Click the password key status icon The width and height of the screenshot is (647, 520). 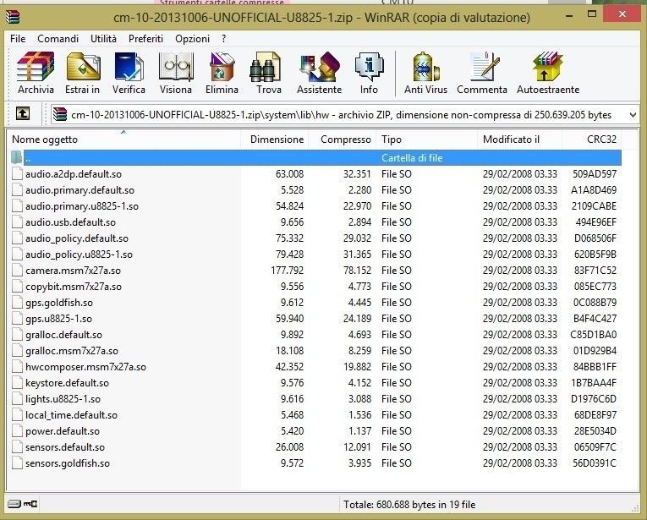pyautogui.click(x=30, y=504)
